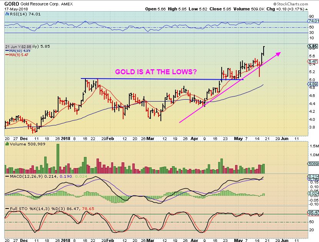Click the 'GOLD IS AT THE LOWS?' annotation text
This screenshot has width=319, height=242.
[x=156, y=72]
